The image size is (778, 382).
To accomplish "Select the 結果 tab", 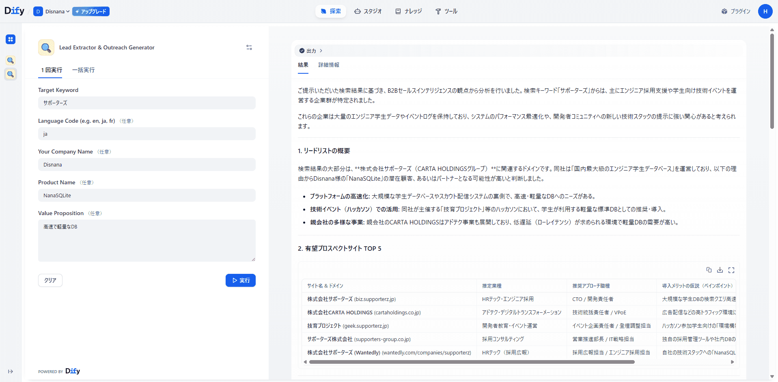I will pos(303,65).
